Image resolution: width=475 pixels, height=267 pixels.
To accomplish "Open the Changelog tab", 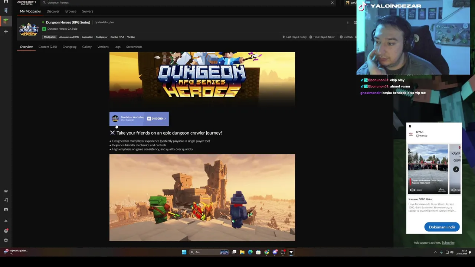I will 69,47.
